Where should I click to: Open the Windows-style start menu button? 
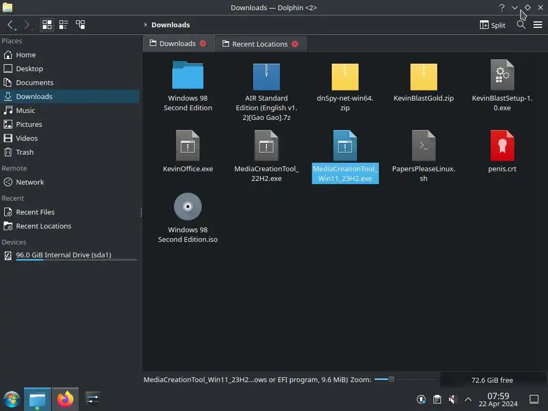tap(12, 399)
